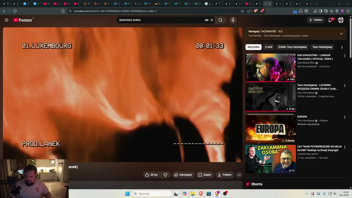The image size is (352, 198).
Task: Share video with Udostępnij button
Action: (183, 175)
